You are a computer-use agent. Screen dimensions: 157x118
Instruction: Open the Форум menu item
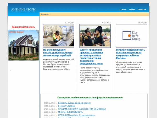point(132,9)
